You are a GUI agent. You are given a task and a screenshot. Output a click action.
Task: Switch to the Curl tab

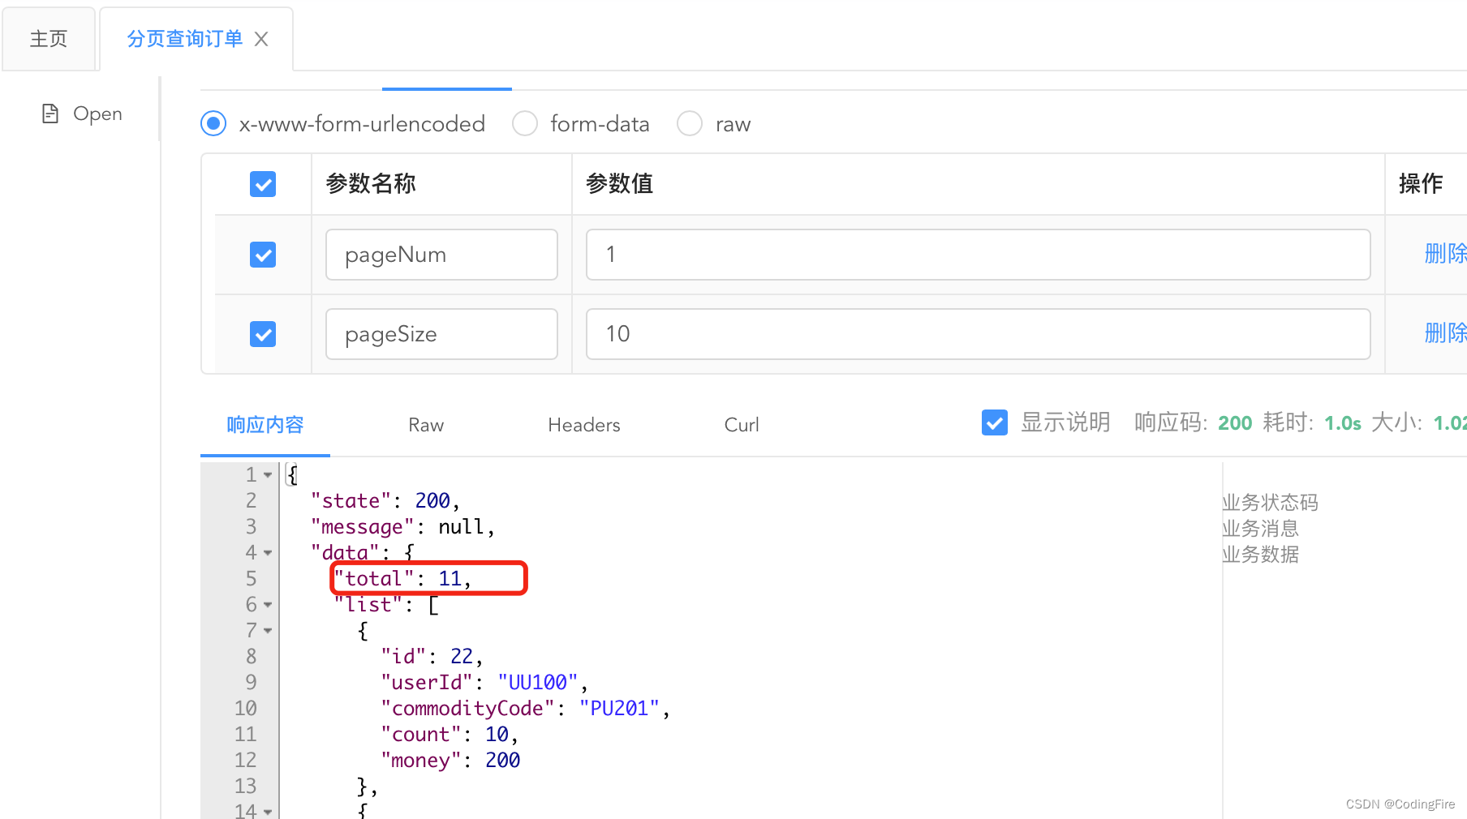click(x=742, y=425)
